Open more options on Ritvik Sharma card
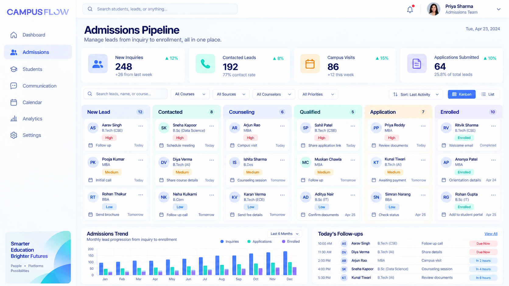 click(x=493, y=126)
